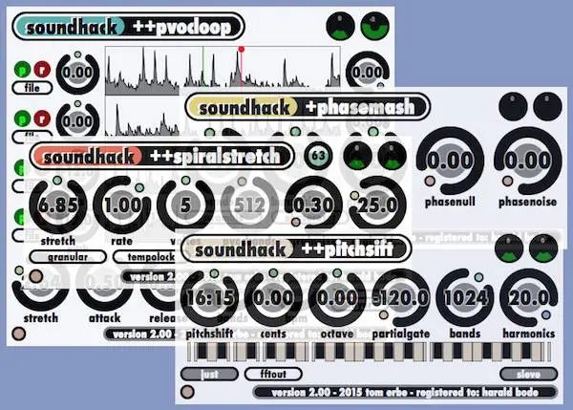573x410 pixels.
Task: Click the brown circle button at spiralstretch bottom left
Action: (x=36, y=276)
